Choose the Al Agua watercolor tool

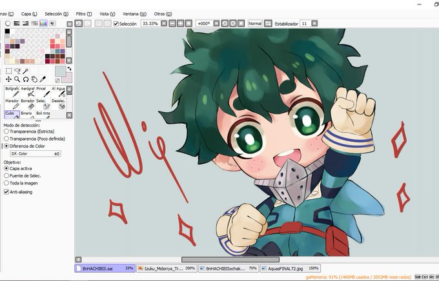58,92
